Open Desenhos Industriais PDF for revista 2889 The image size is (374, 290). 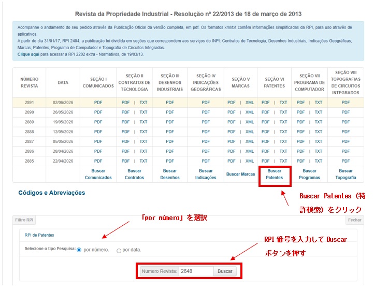170,122
